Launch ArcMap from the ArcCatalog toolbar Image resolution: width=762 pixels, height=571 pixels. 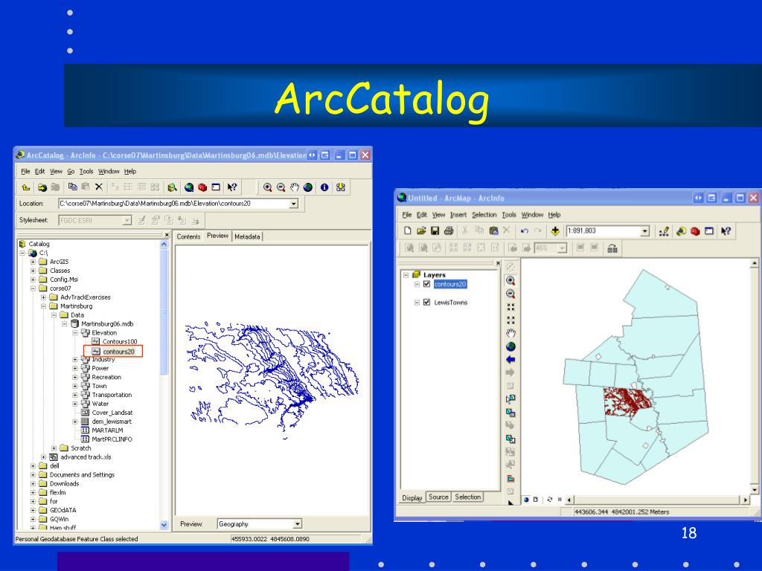pyautogui.click(x=189, y=187)
